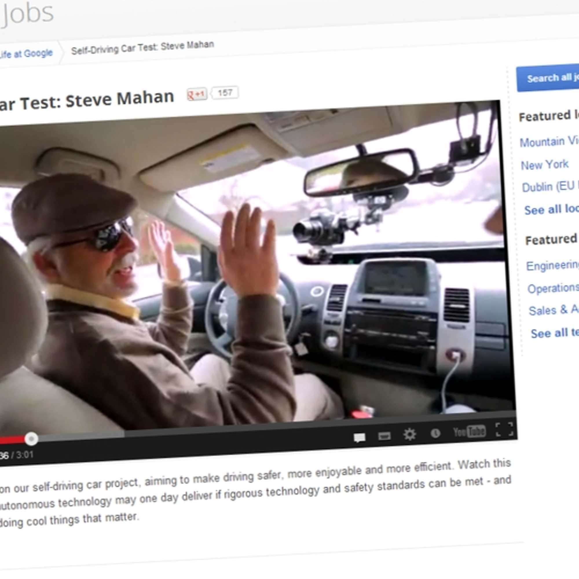This screenshot has width=579, height=579.
Task: Open the video settings gear
Action: pyautogui.click(x=409, y=434)
